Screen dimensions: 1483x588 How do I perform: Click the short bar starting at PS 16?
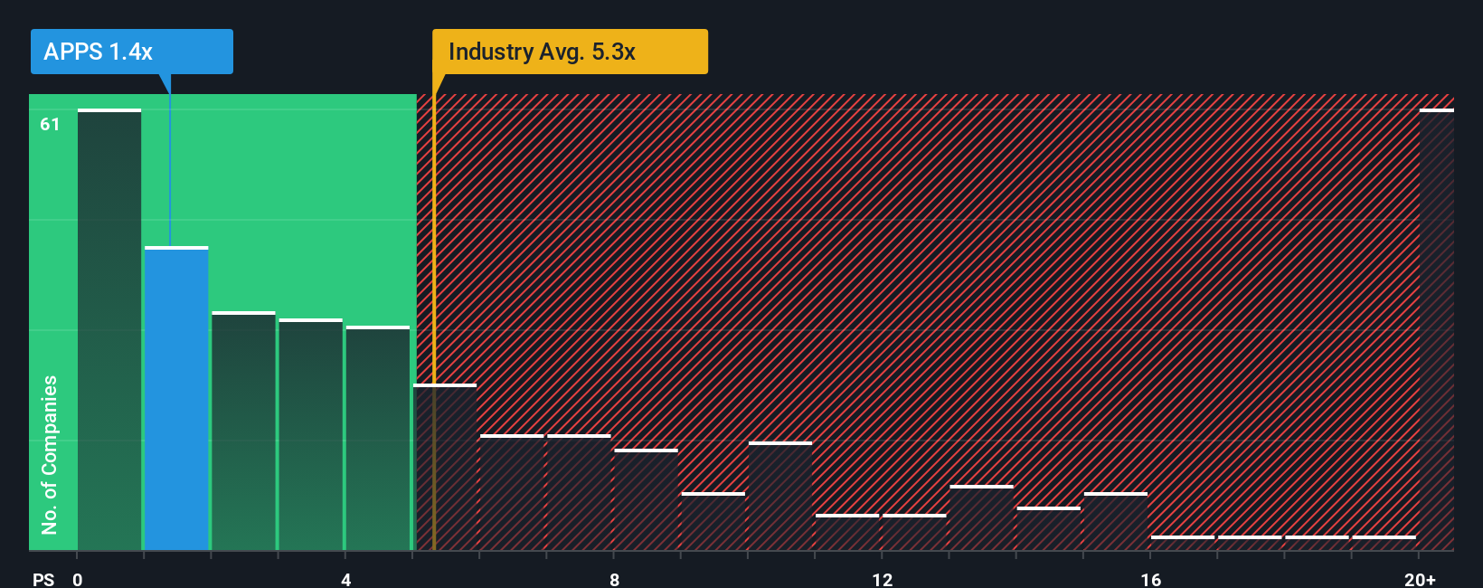(1183, 543)
